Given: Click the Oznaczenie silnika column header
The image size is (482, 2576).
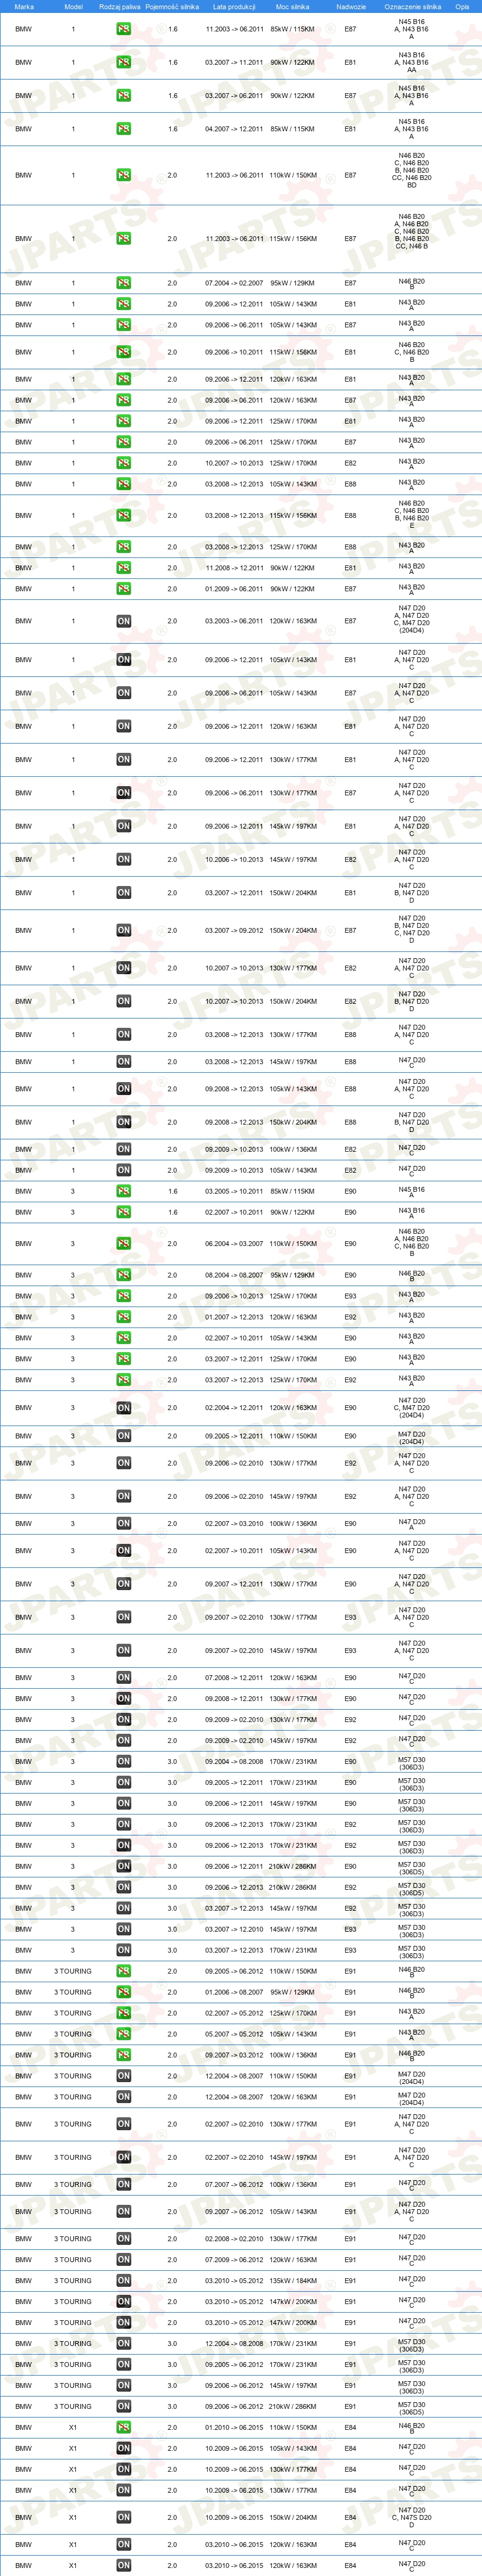Looking at the screenshot, I should (x=412, y=6).
